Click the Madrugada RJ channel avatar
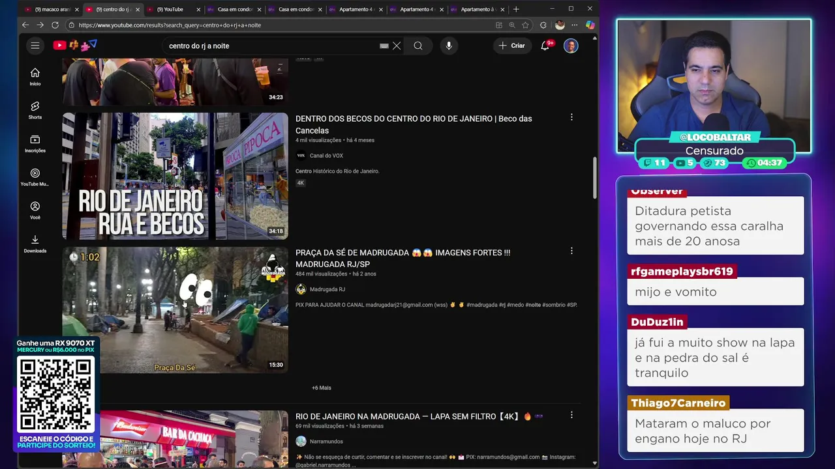Viewport: 835px width, 469px height. [x=301, y=289]
